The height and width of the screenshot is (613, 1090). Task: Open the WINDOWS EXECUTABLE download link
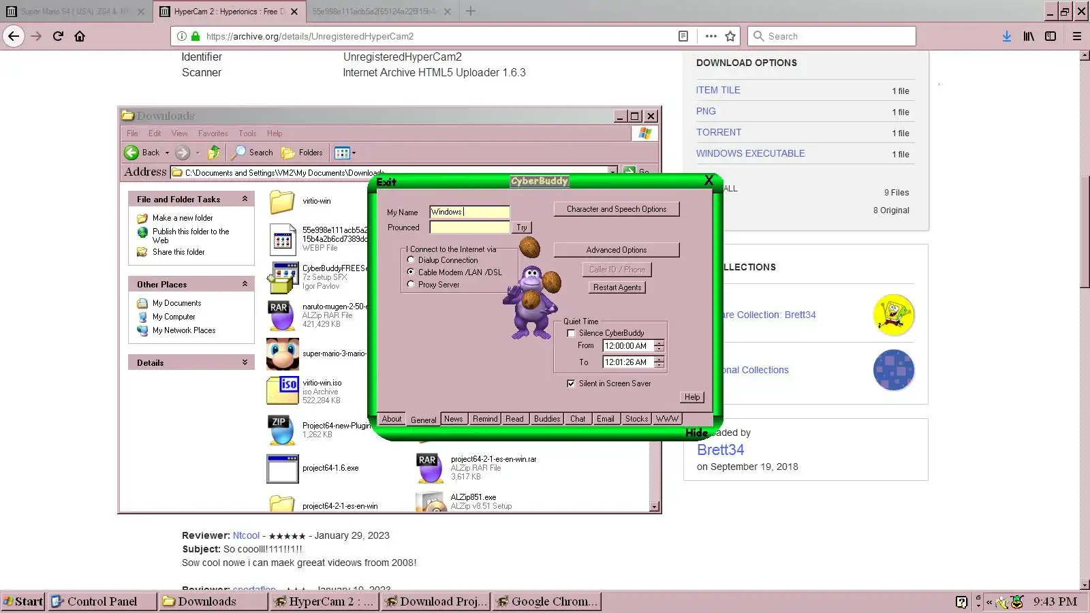pyautogui.click(x=751, y=153)
